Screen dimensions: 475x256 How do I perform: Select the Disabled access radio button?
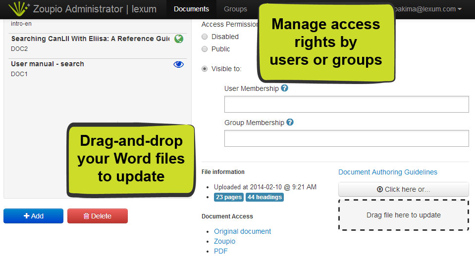point(205,37)
